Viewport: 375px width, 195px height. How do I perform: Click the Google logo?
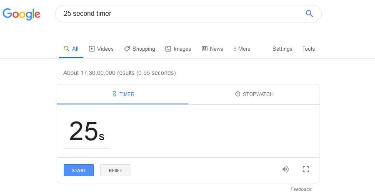(22, 14)
